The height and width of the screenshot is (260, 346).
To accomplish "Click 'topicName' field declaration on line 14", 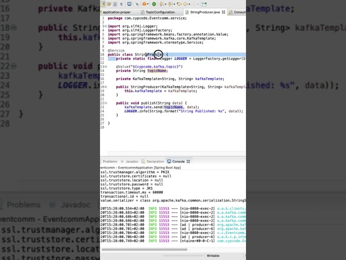I will pos(157,71).
